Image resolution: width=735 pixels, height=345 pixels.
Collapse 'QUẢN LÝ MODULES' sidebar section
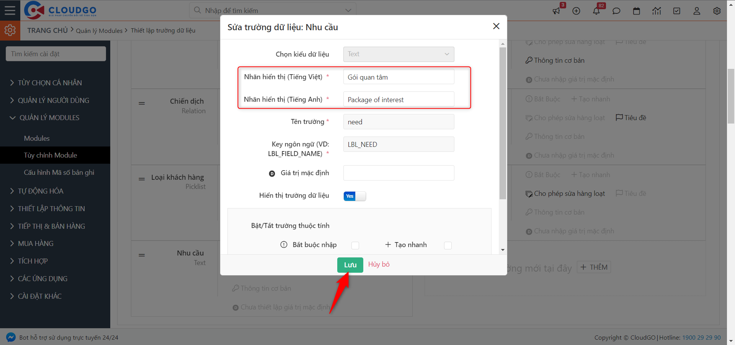(x=49, y=118)
